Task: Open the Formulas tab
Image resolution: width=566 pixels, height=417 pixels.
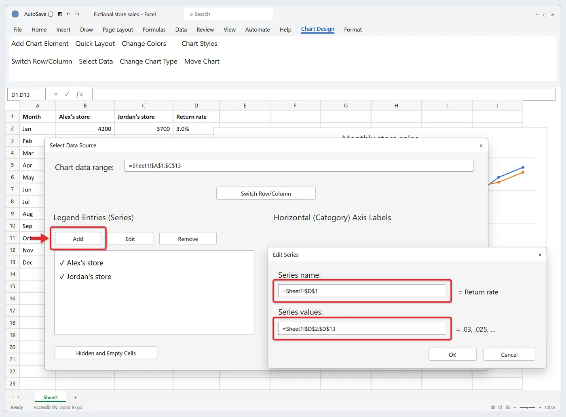Action: (x=154, y=30)
